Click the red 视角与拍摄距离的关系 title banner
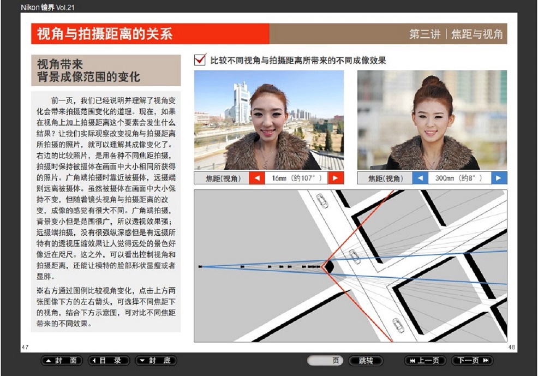 pyautogui.click(x=150, y=34)
